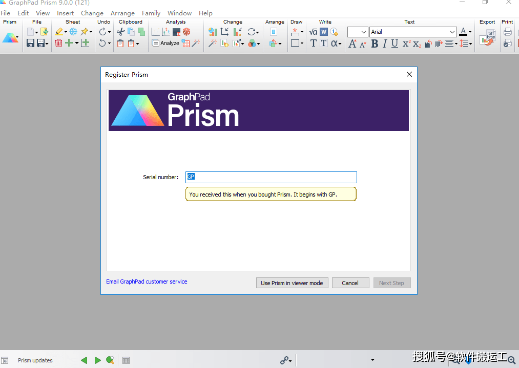The height and width of the screenshot is (368, 519).
Task: Click the green plus New sheet icon
Action: tap(69, 43)
